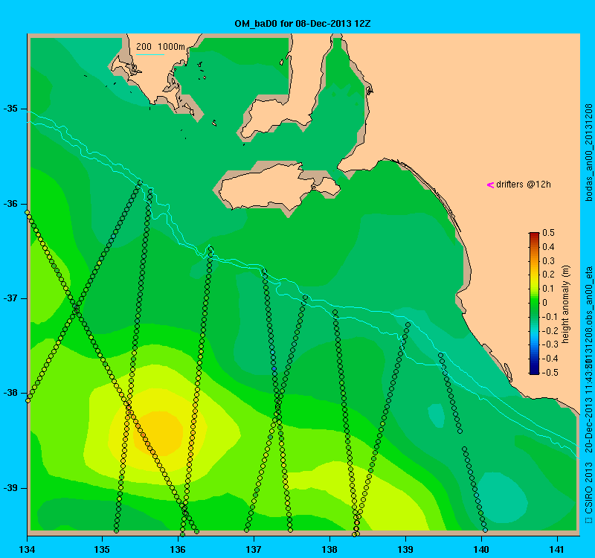Click the longitude axis label 141

557,549
